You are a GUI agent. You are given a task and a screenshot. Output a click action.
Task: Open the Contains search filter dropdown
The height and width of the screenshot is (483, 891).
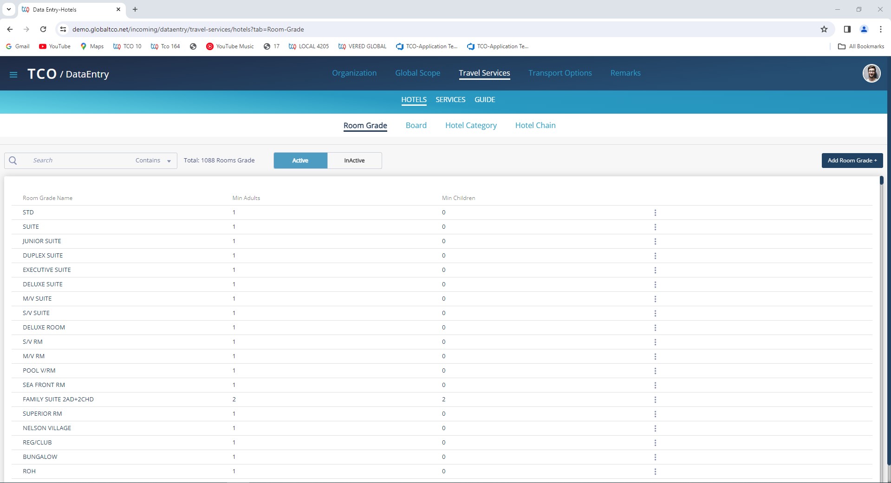coord(153,161)
